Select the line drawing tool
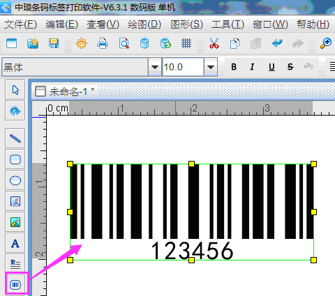The width and height of the screenshot is (335, 296). click(x=15, y=139)
